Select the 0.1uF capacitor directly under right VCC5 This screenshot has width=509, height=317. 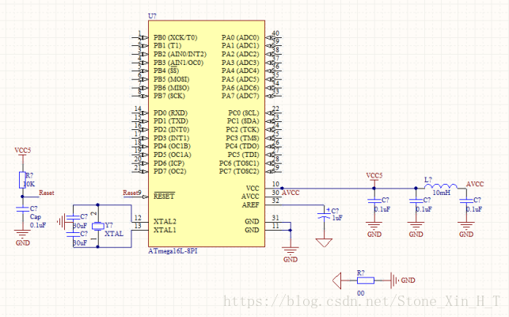coord(374,201)
